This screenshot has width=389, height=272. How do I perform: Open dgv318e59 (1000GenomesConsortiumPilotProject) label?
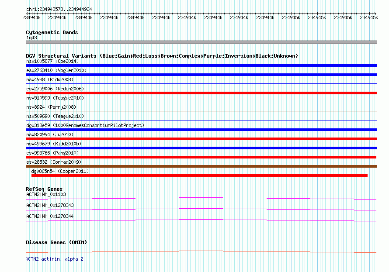tap(85, 125)
